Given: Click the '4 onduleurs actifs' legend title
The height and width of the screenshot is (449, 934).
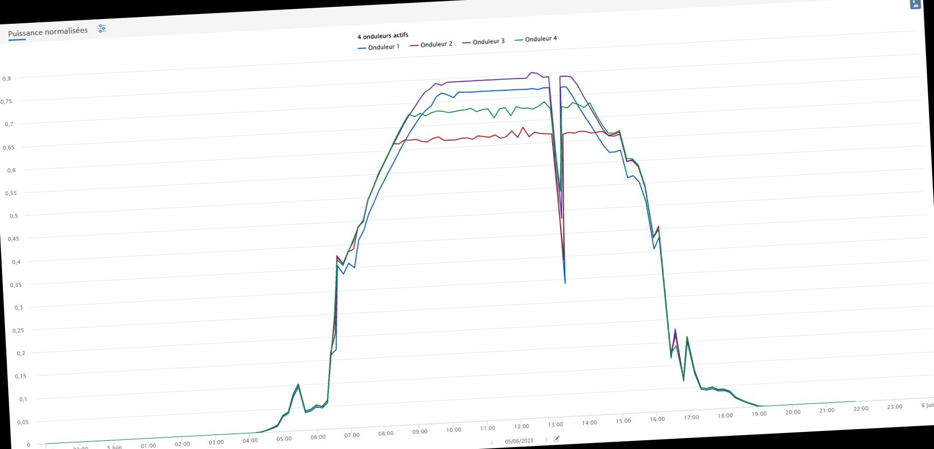Looking at the screenshot, I should click(383, 36).
